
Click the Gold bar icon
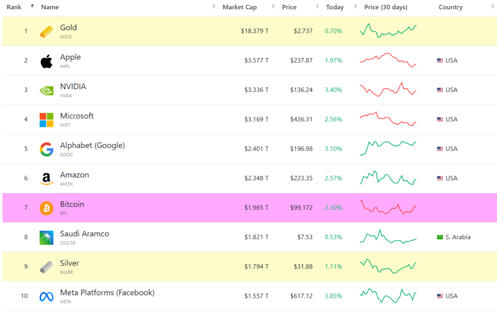click(x=47, y=32)
